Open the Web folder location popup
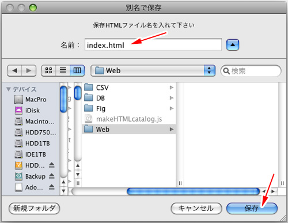The width and height of the screenshot is (288, 223). (153, 70)
